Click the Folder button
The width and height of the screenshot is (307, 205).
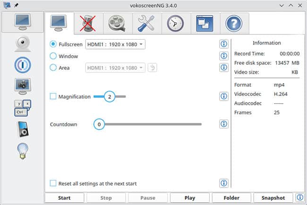[x=231, y=198]
